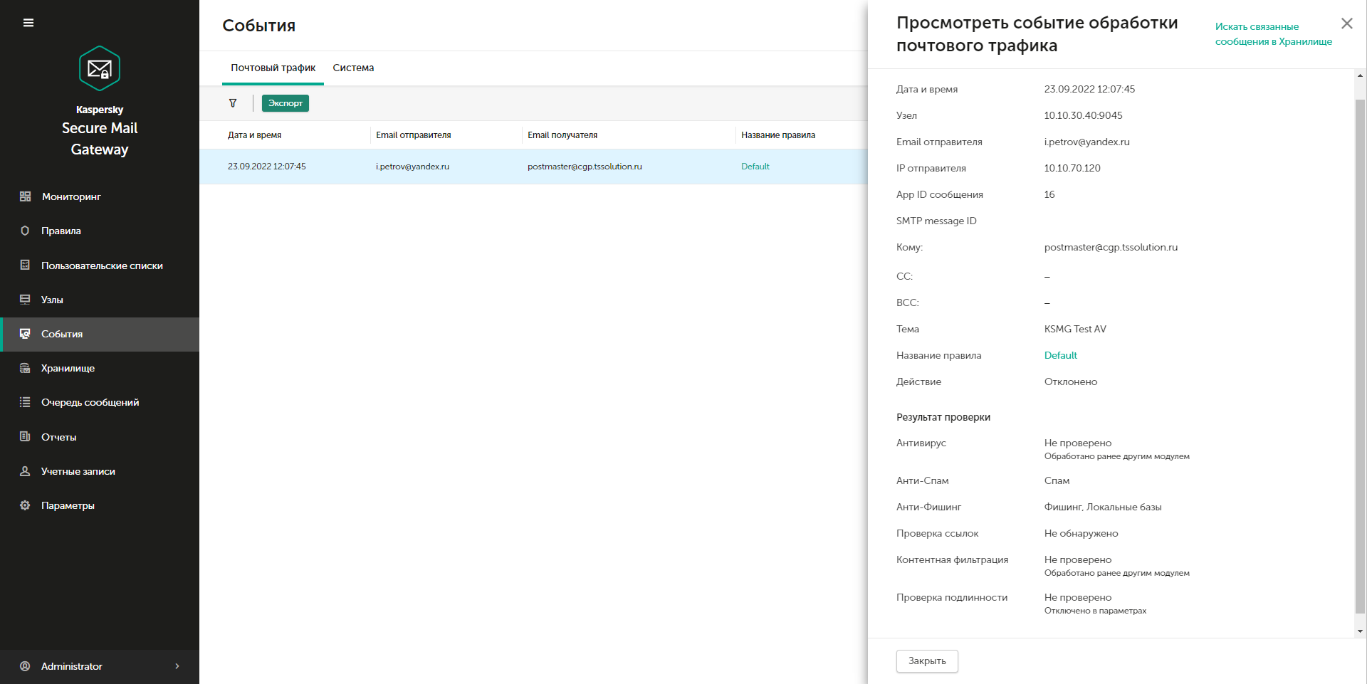Collapse sidebar with the hamburger menu icon
Screen dimensions: 1367x684
click(28, 23)
